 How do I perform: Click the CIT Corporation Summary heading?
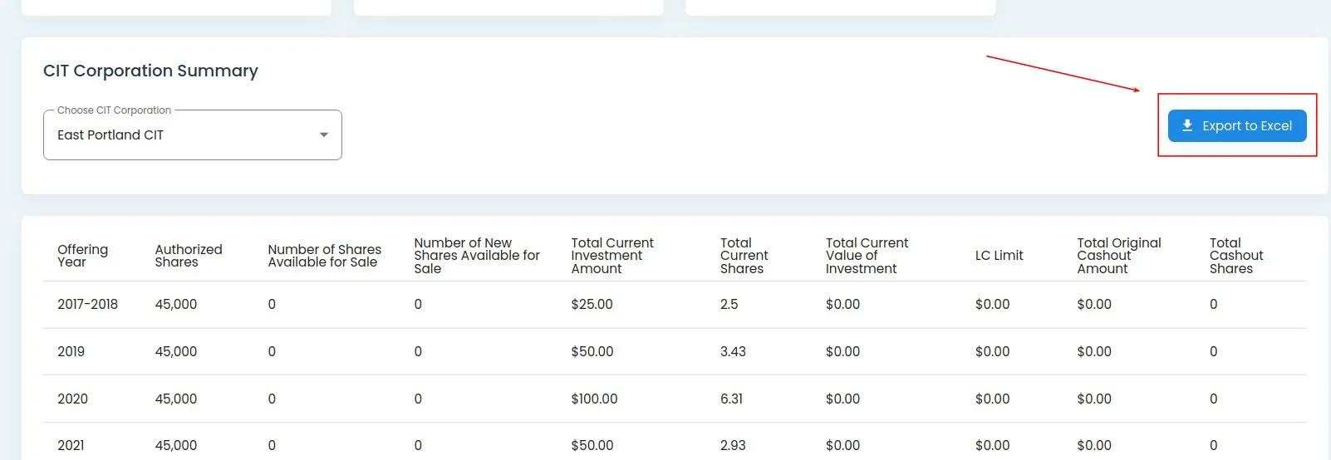pos(150,71)
